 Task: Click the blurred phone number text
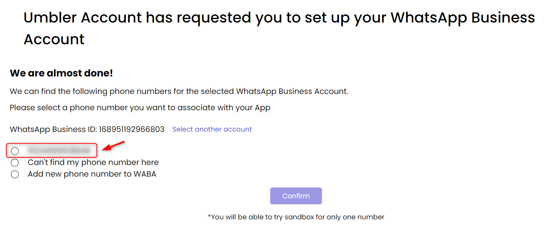tap(59, 151)
